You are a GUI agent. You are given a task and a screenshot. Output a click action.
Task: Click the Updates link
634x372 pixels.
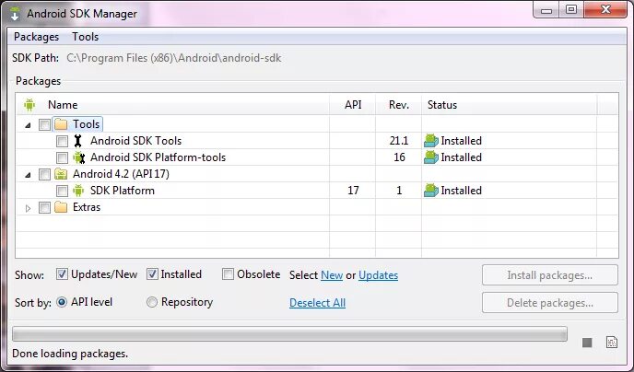tap(378, 275)
